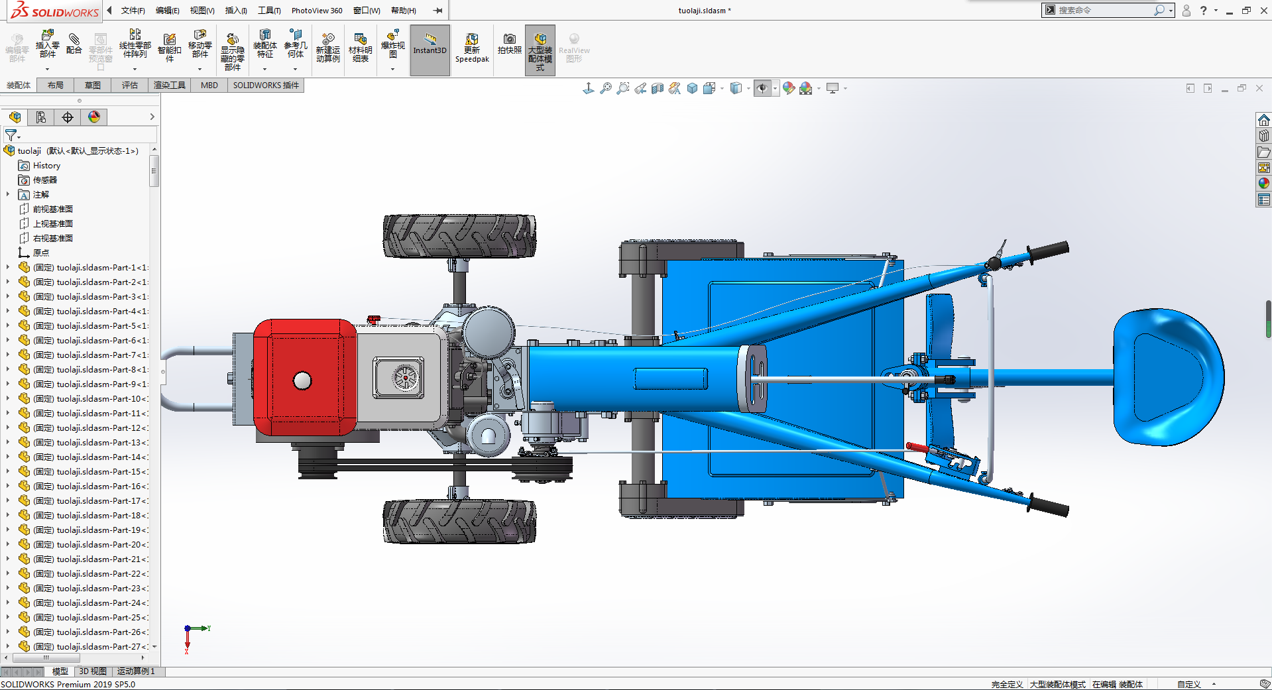Viewport: 1272px width, 690px height.
Task: Expand the 注解 Annotations tree node
Action: [8, 195]
